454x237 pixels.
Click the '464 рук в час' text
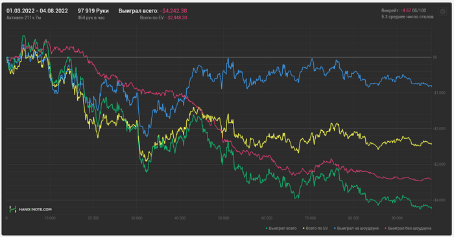click(91, 17)
